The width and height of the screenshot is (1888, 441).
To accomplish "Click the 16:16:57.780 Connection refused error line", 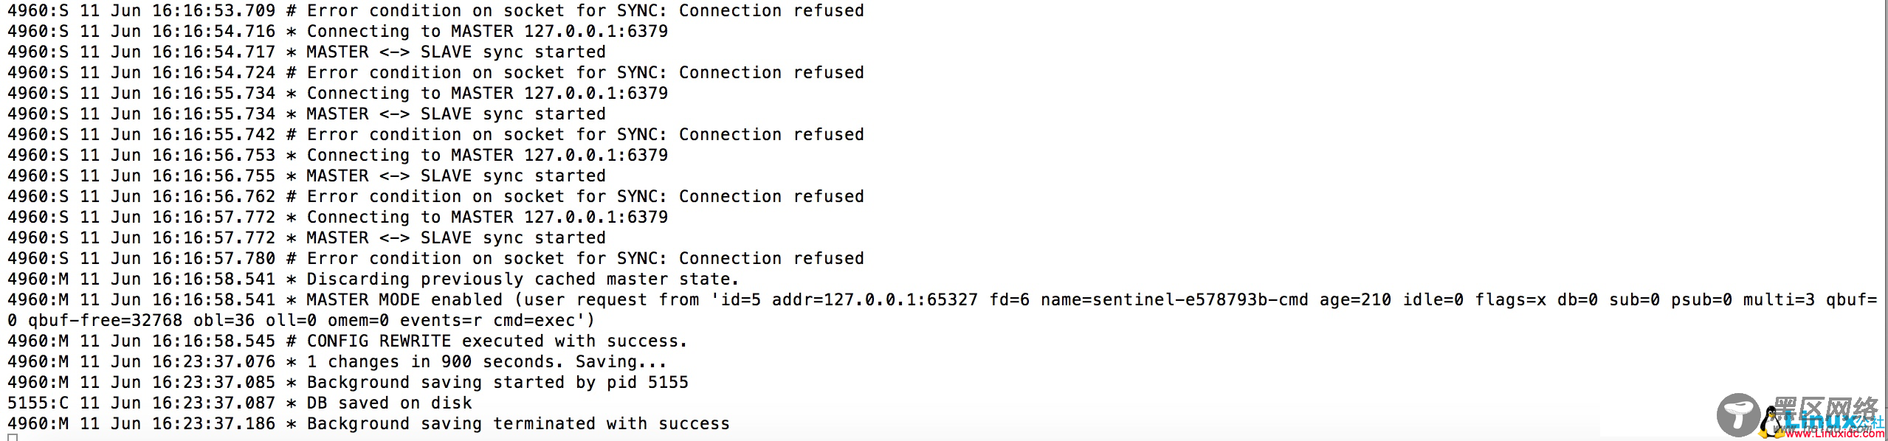I will 435,259.
